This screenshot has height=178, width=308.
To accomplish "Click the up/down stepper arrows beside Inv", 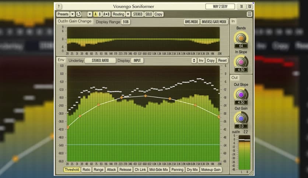I will click(x=194, y=60).
